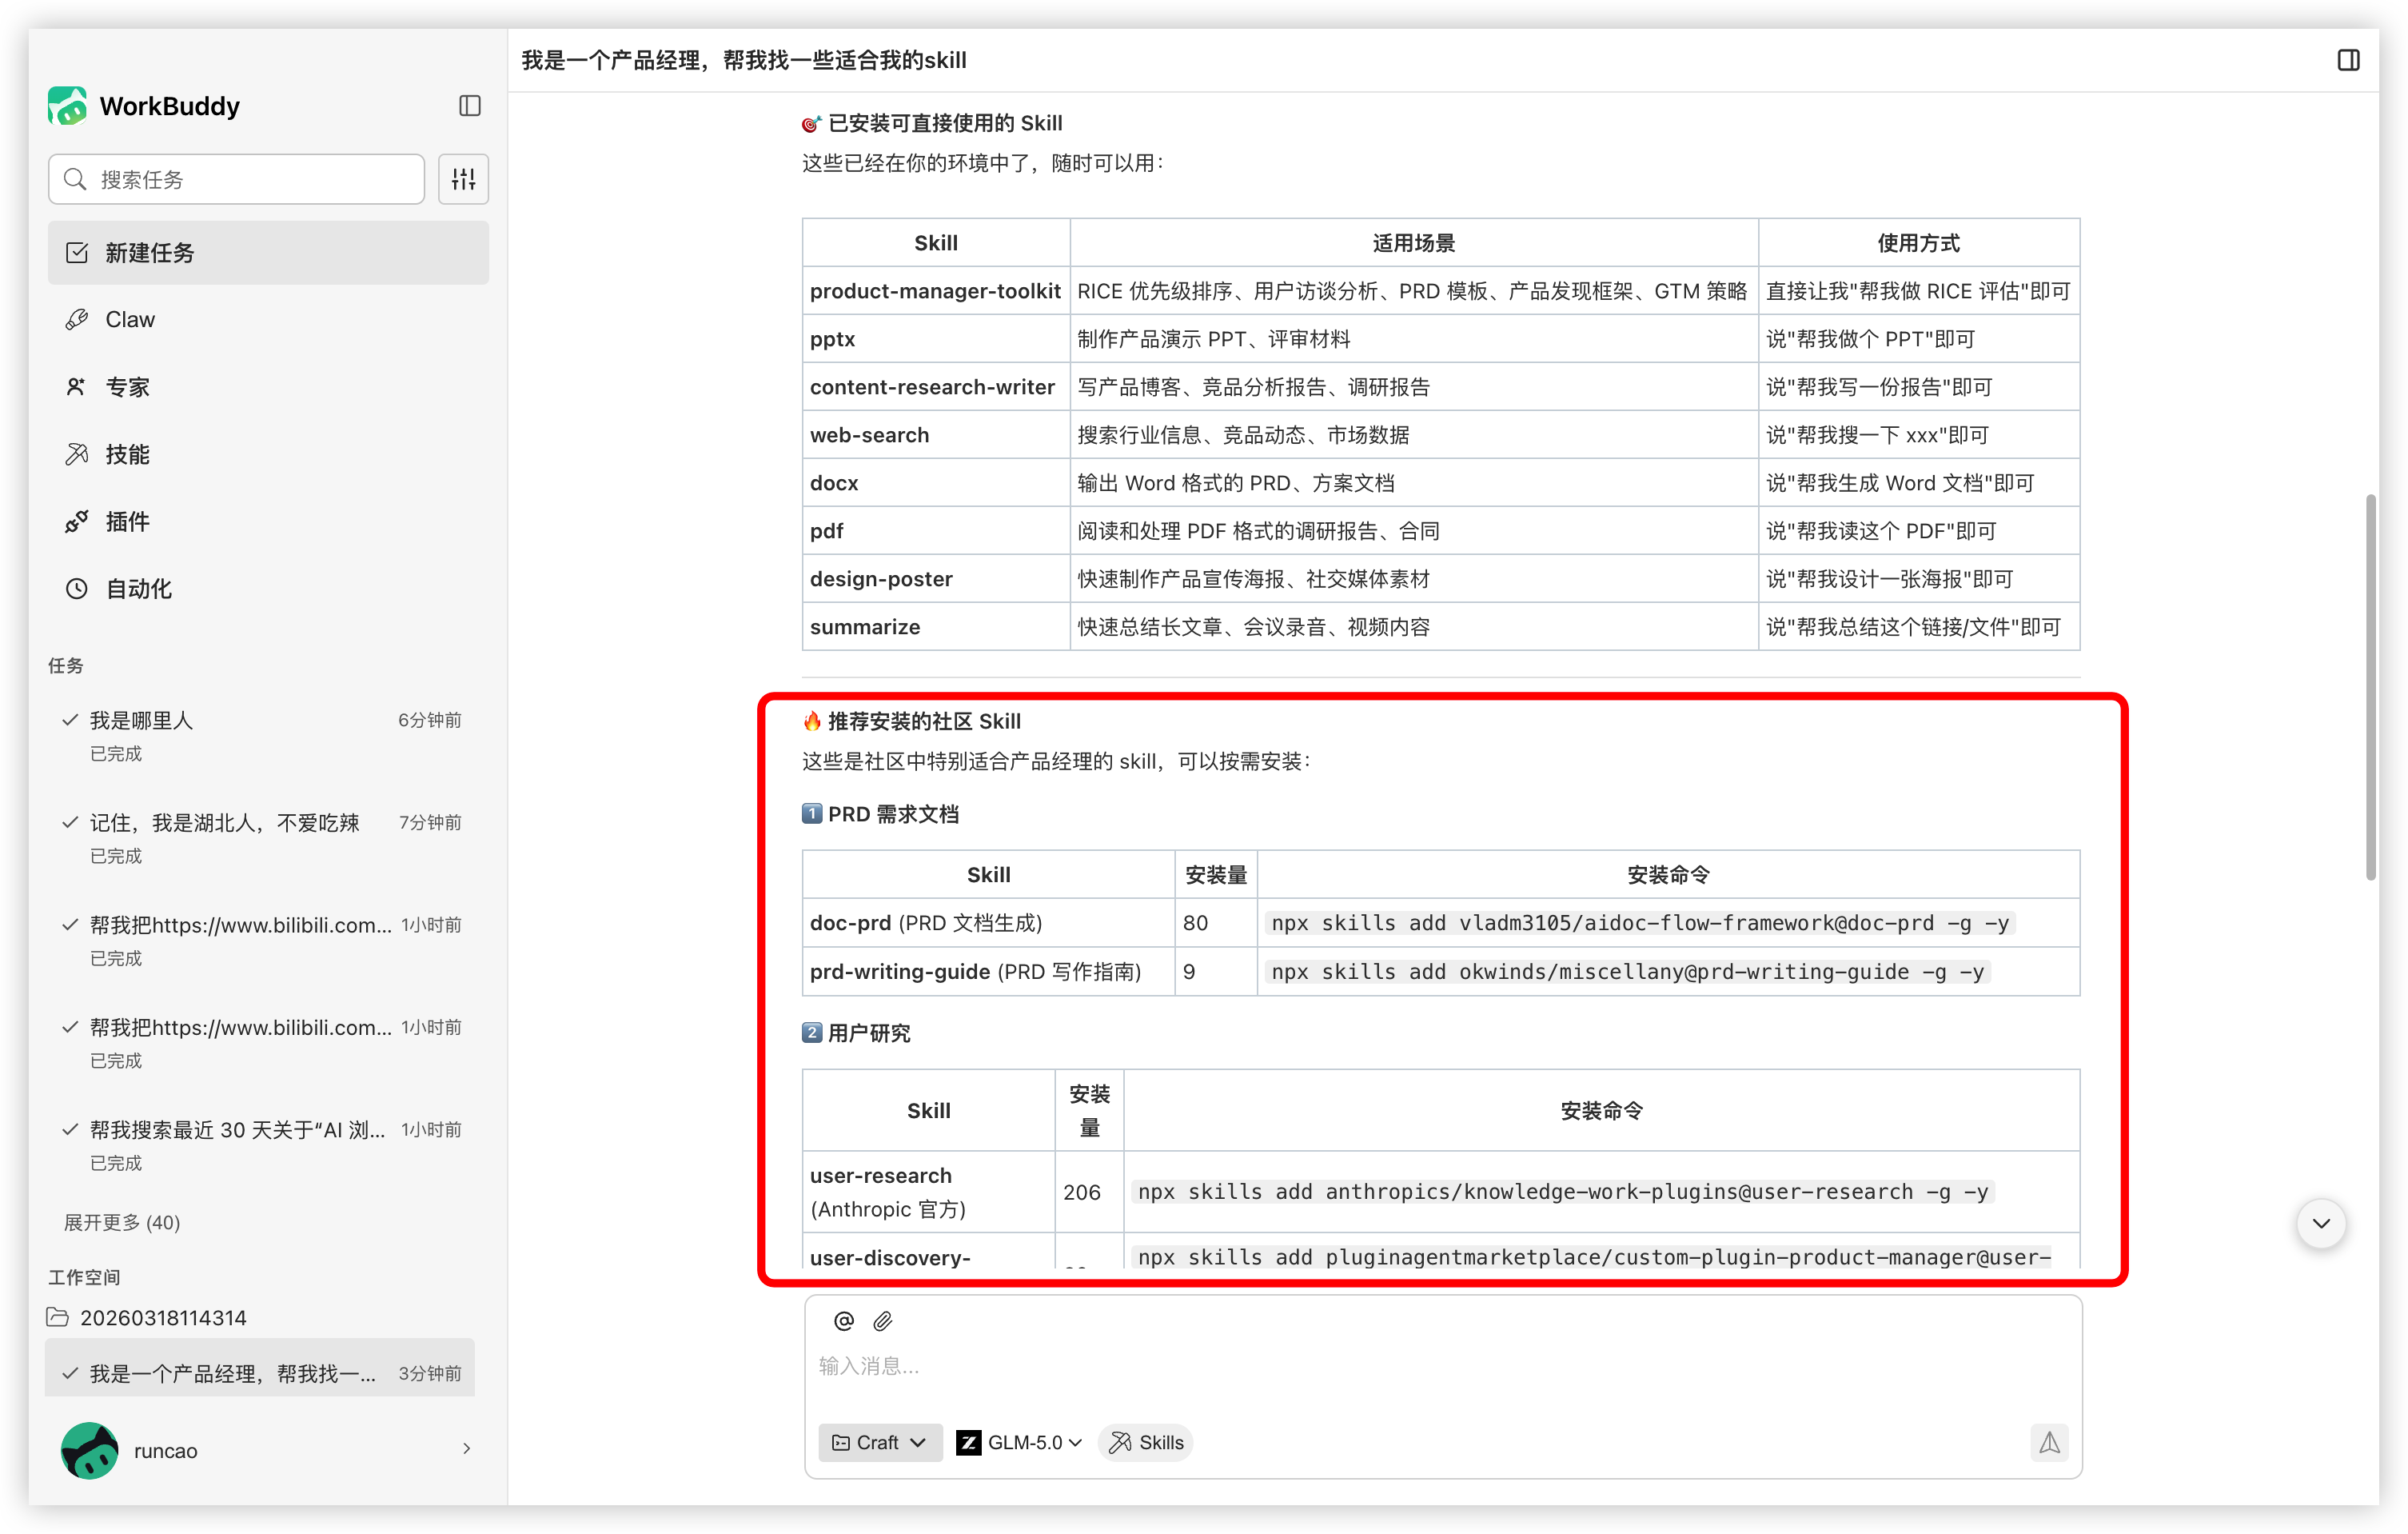Send message with the arrow icon
The height and width of the screenshot is (1534, 2408).
pos(2049,1442)
